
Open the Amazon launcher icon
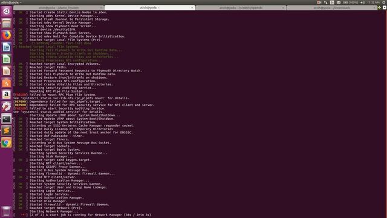click(x=7, y=94)
